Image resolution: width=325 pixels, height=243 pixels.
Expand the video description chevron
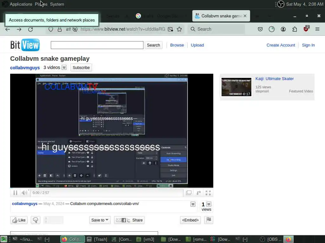click(x=193, y=204)
